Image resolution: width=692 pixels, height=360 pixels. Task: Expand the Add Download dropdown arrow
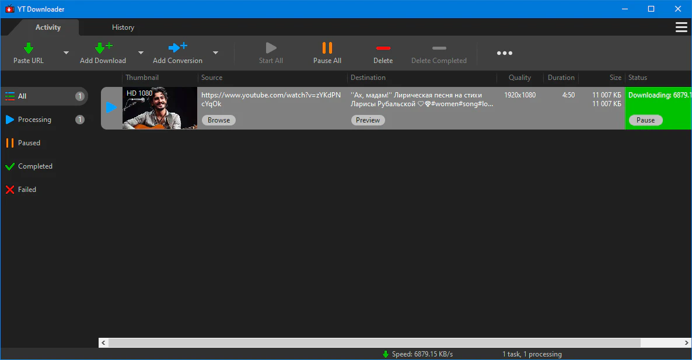pyautogui.click(x=141, y=53)
